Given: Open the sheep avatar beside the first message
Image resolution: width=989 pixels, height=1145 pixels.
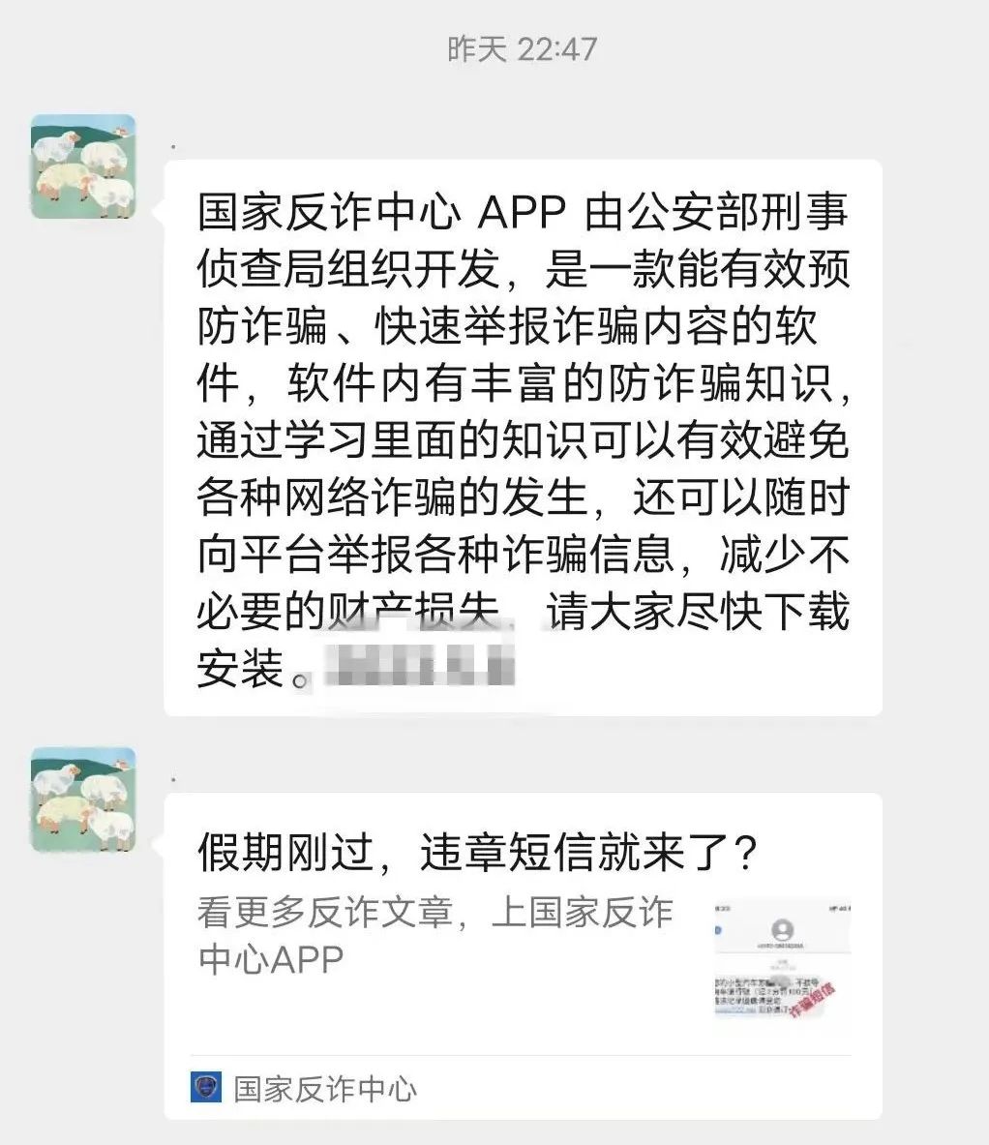Looking at the screenshot, I should (x=83, y=166).
